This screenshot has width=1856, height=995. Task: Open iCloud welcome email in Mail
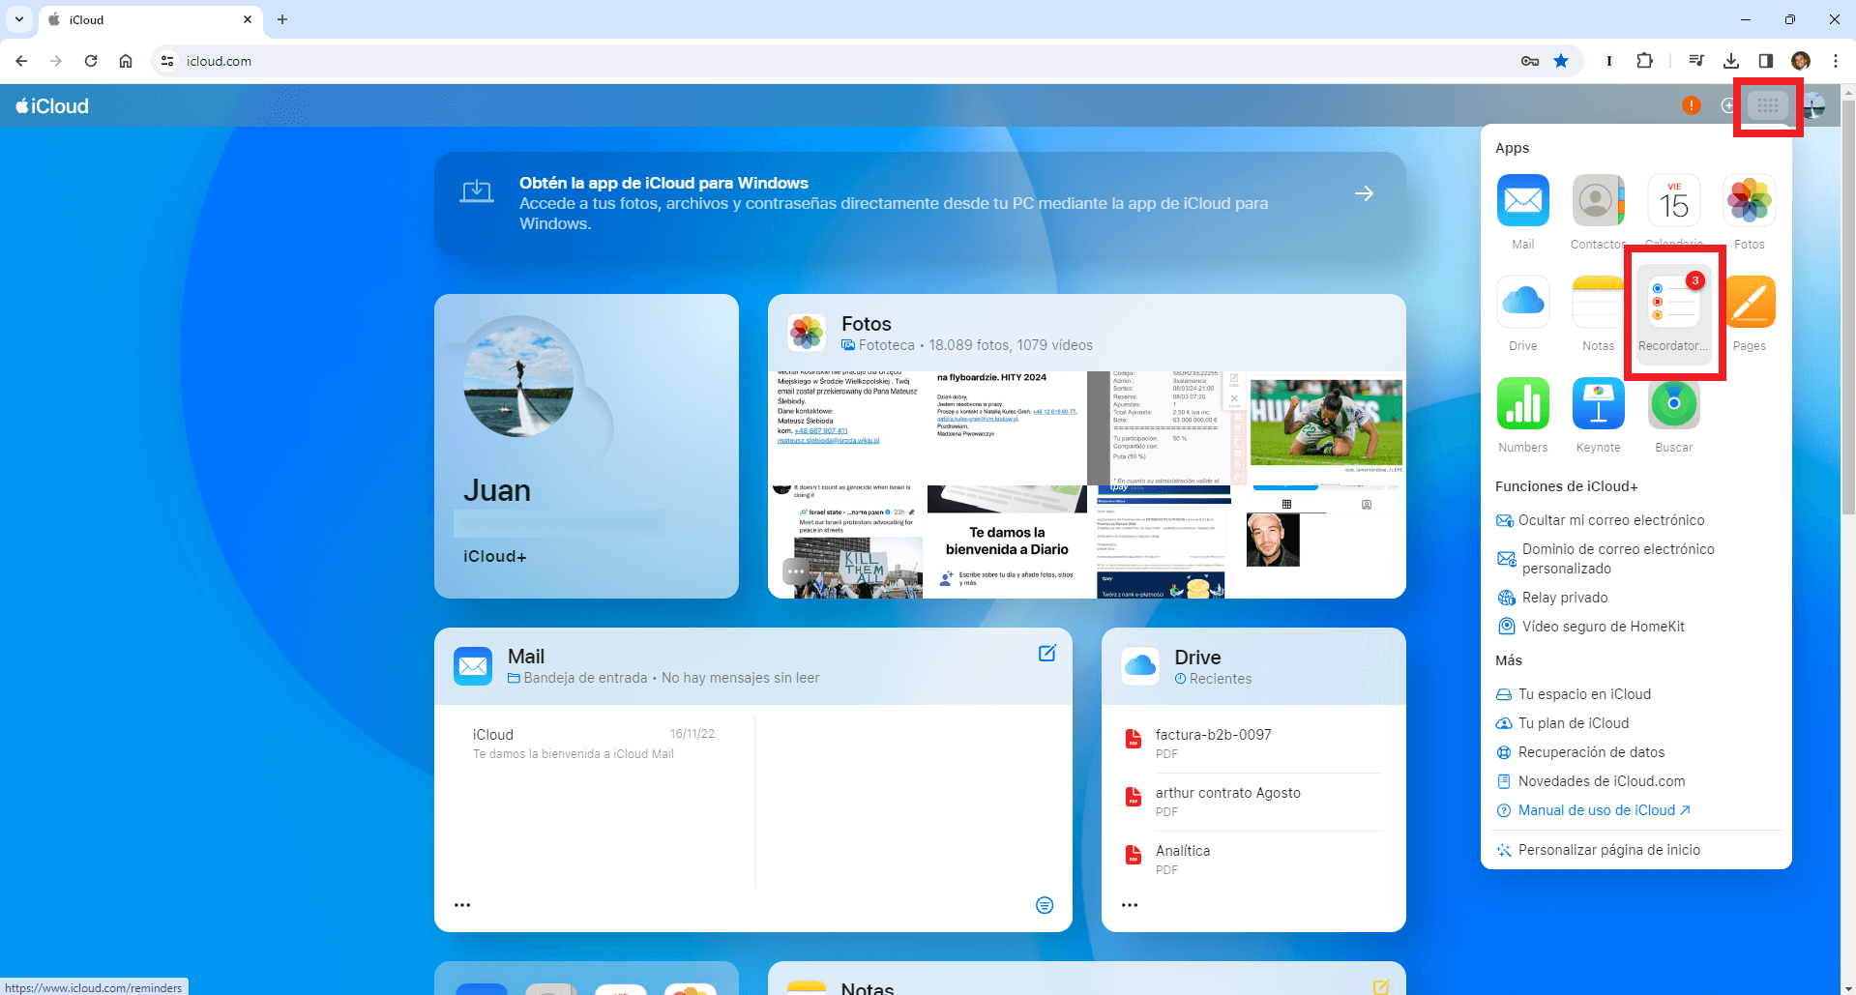tap(594, 744)
